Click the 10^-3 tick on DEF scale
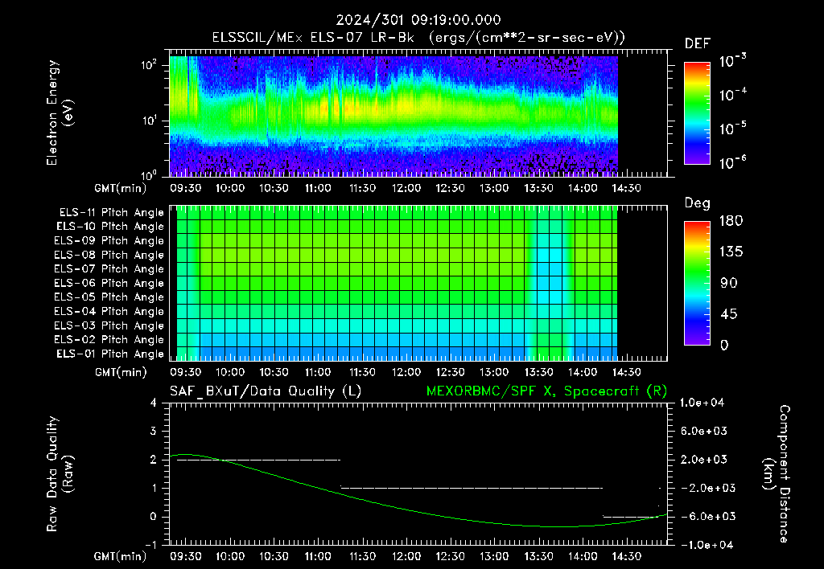Viewport: 824px width, 569px height. (x=732, y=62)
